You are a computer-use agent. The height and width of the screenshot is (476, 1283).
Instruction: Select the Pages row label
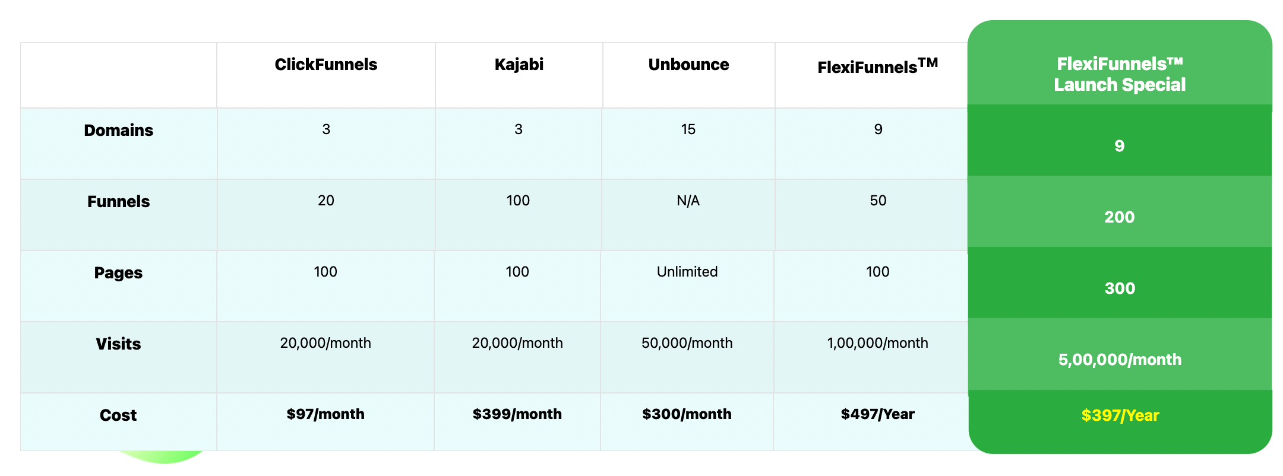(x=118, y=273)
